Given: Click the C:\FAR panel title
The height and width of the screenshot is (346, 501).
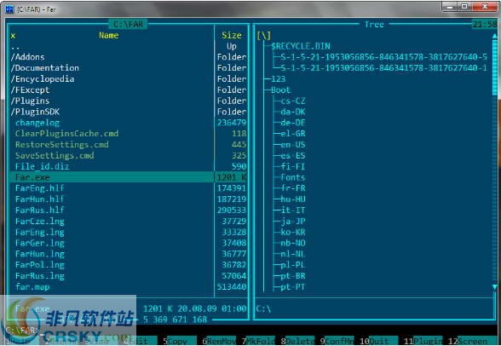Looking at the screenshot, I should click(x=128, y=24).
